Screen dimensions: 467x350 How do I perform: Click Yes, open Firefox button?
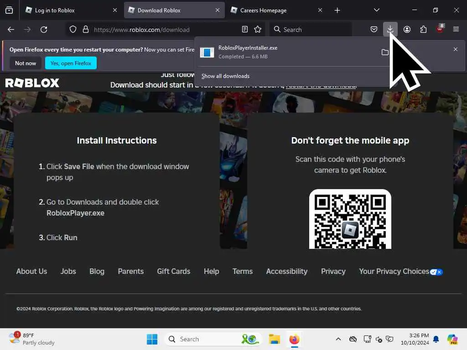[71, 63]
